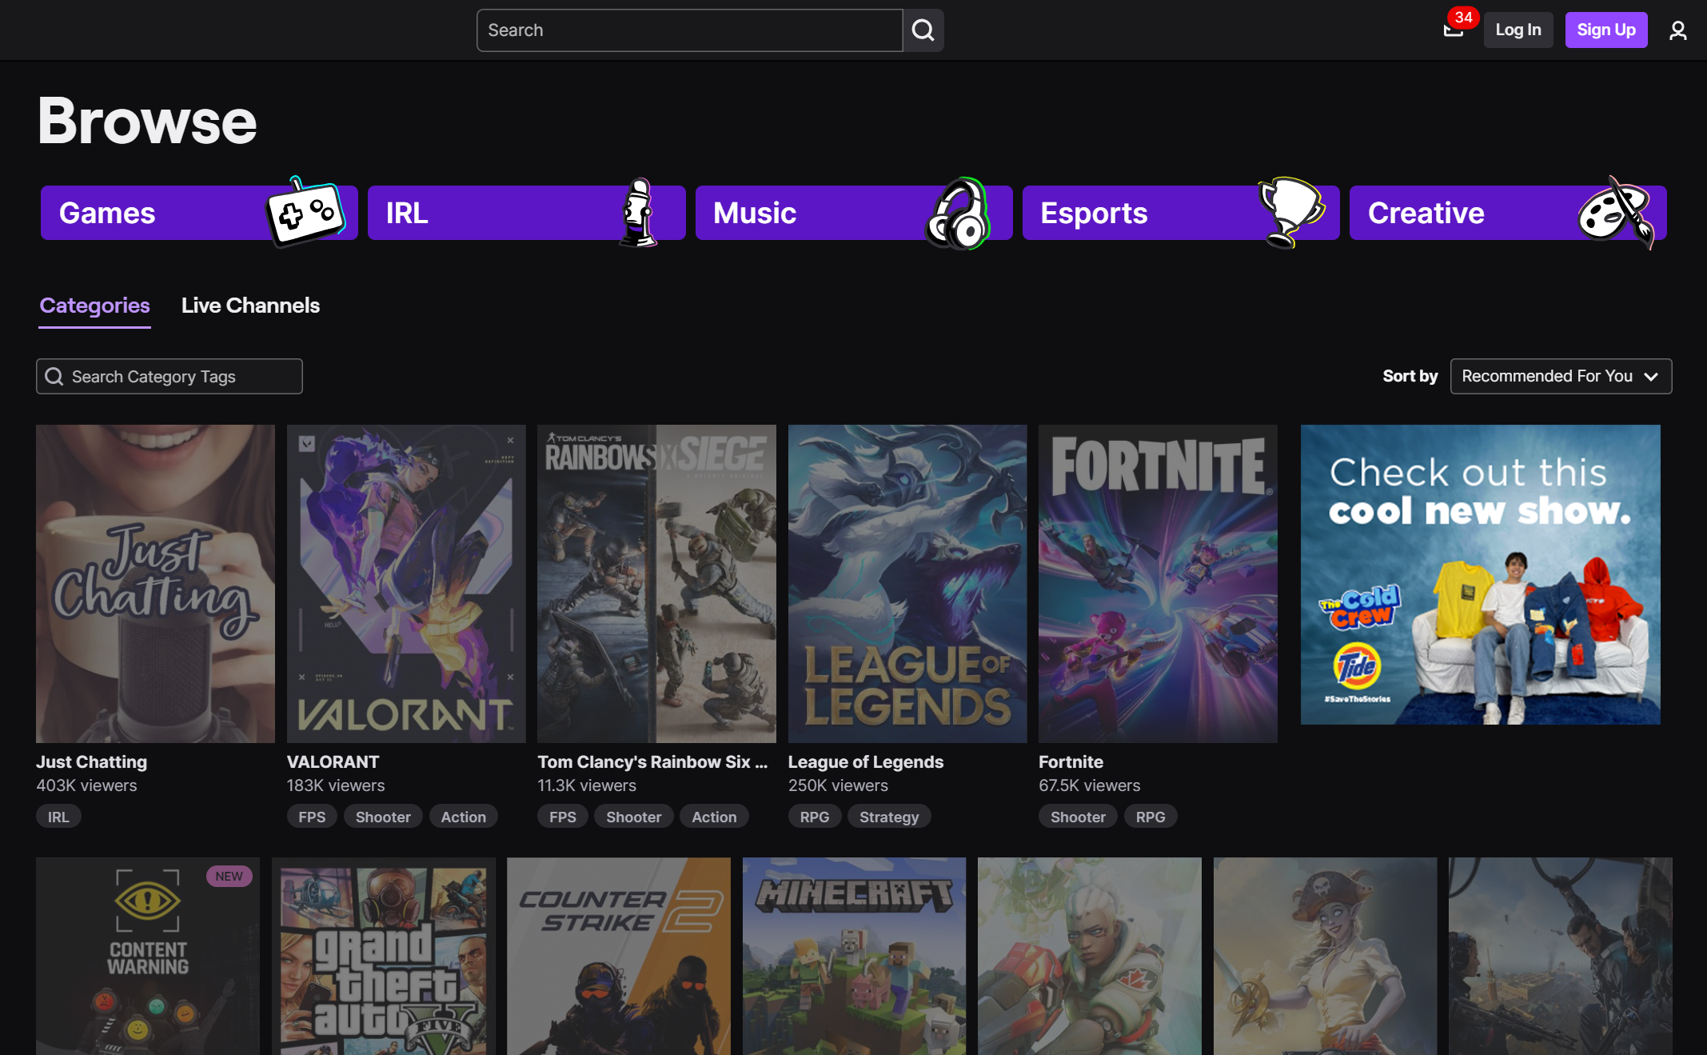Open the notifications inbox icon

coord(1454,30)
